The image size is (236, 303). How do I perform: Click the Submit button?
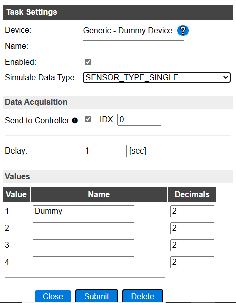[x=97, y=296]
